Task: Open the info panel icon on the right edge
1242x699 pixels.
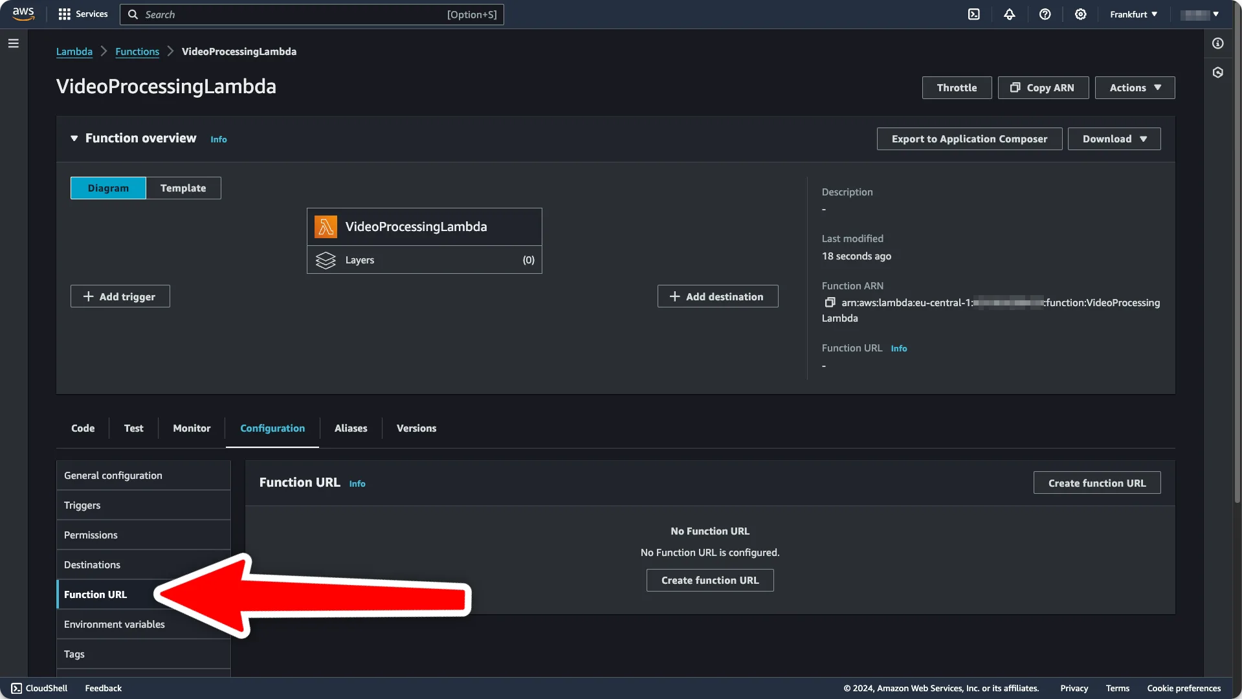Action: (x=1217, y=43)
